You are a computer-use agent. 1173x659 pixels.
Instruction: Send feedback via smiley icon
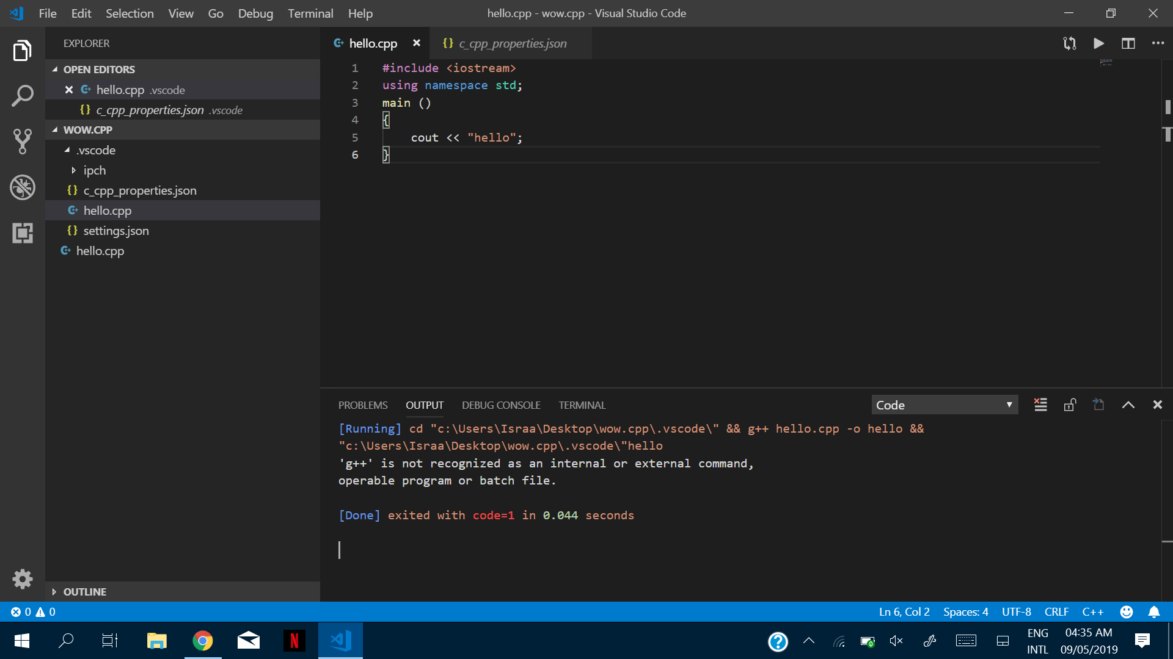[x=1127, y=611]
